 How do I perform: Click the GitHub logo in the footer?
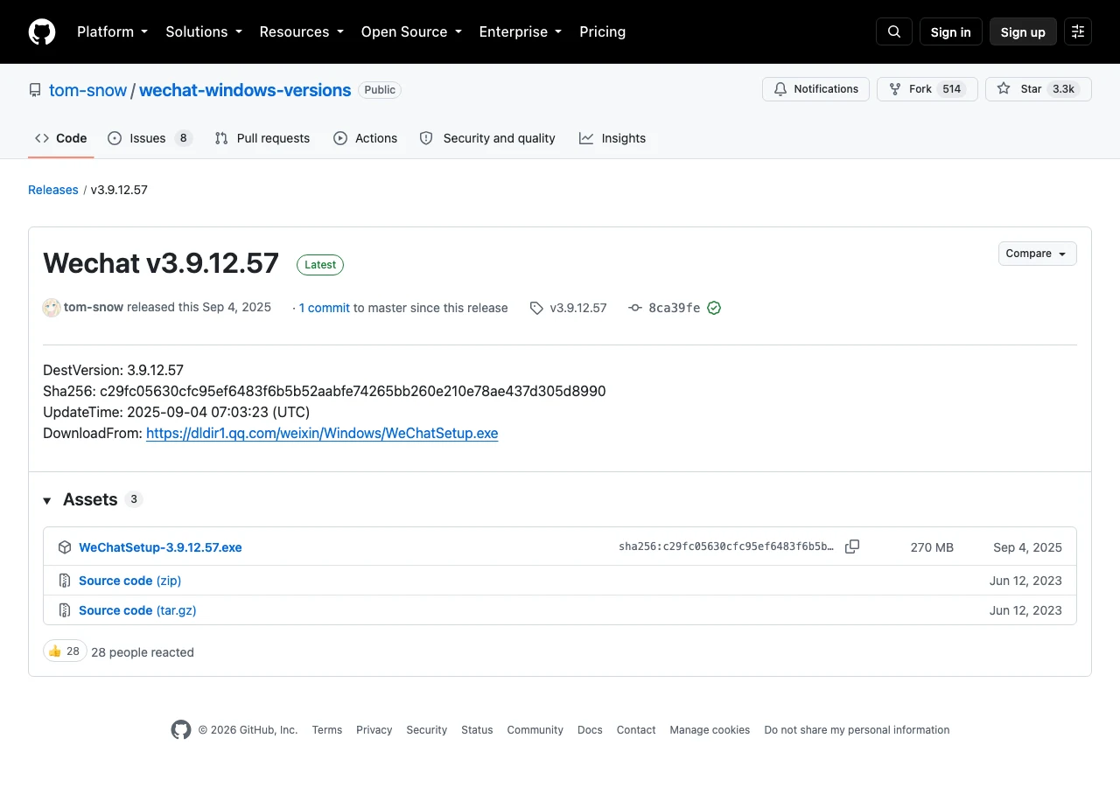click(x=181, y=729)
